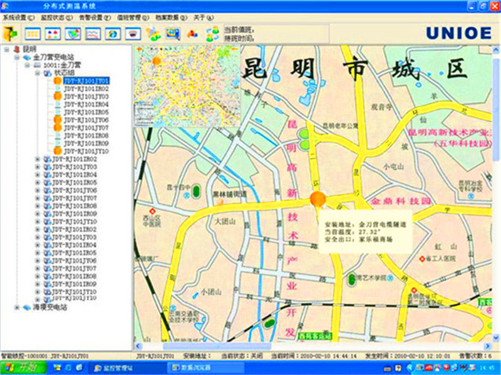Select the 海埂变电站 station node
This screenshot has width=501, height=375.
(50, 308)
